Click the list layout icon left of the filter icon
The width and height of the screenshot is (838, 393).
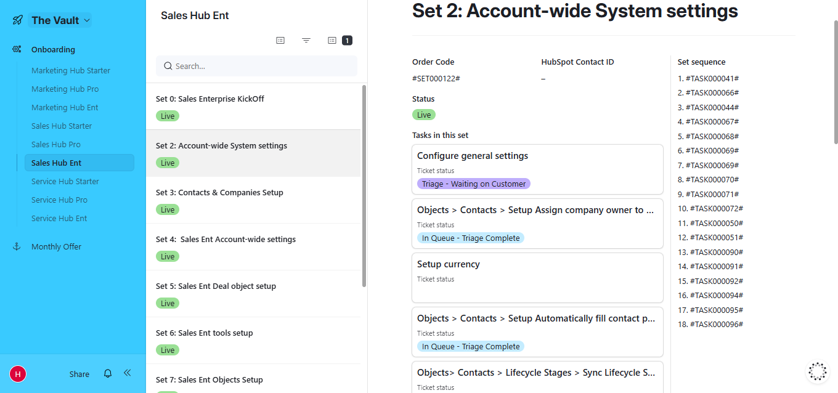[280, 40]
